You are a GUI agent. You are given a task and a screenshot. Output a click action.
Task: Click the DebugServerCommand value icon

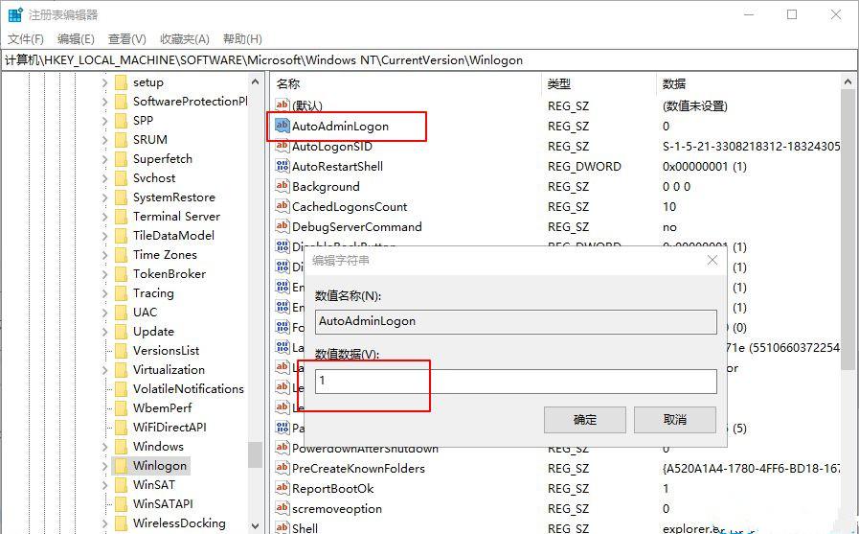tap(282, 226)
